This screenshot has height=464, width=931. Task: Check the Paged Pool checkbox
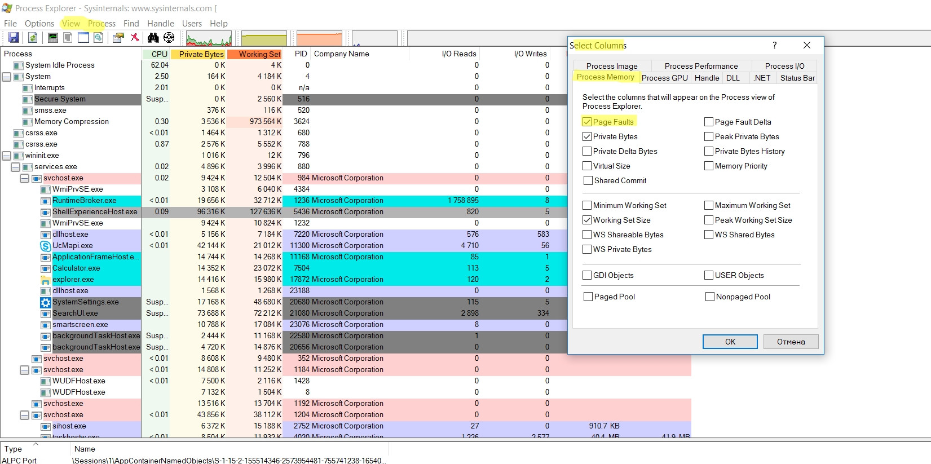pos(588,297)
